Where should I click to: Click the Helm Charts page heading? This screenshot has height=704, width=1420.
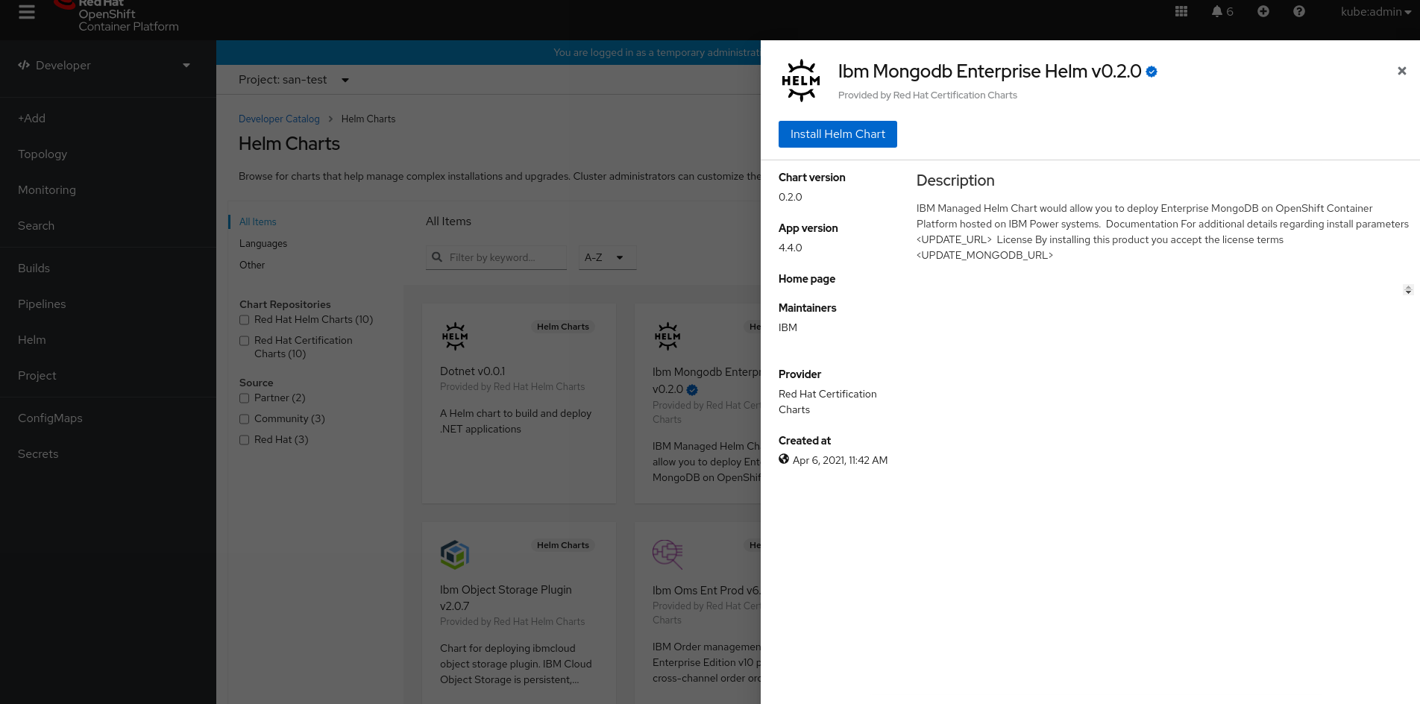[x=289, y=144]
